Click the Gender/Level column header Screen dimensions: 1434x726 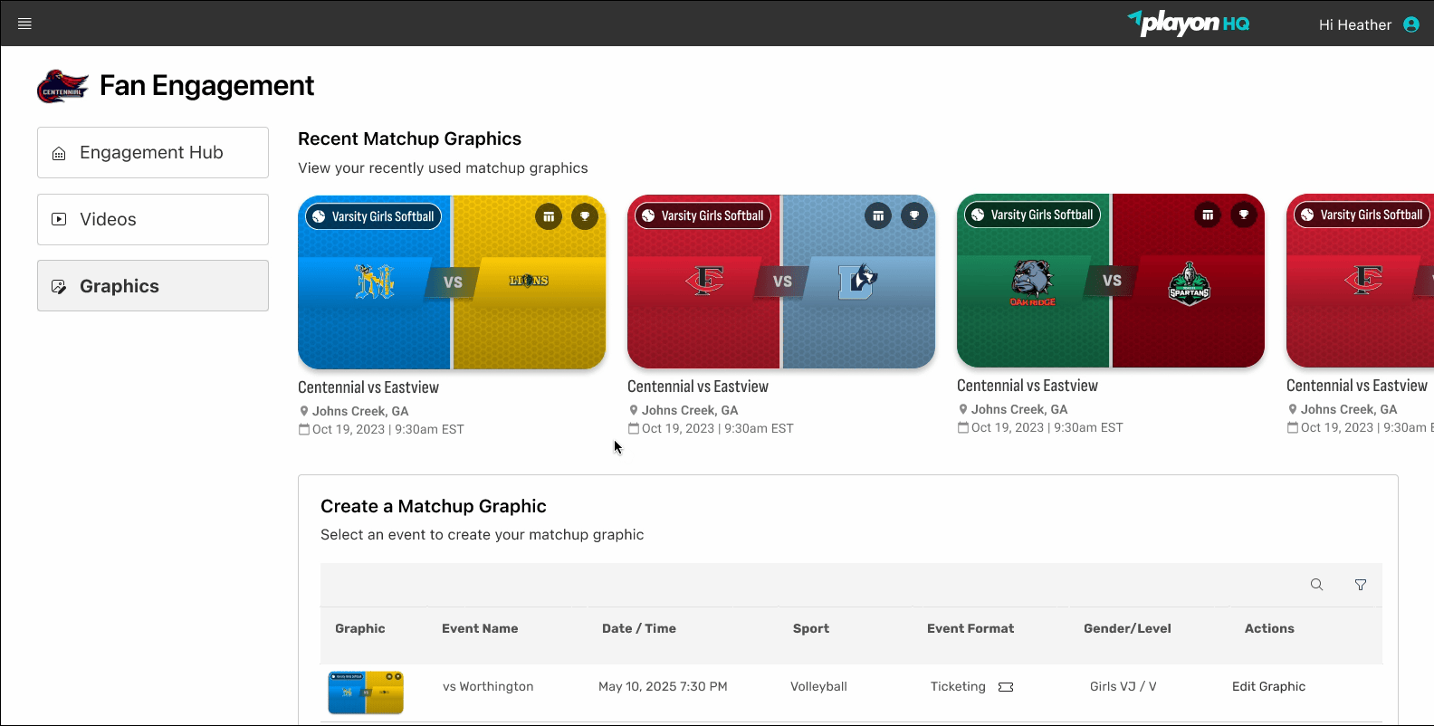pos(1127,628)
